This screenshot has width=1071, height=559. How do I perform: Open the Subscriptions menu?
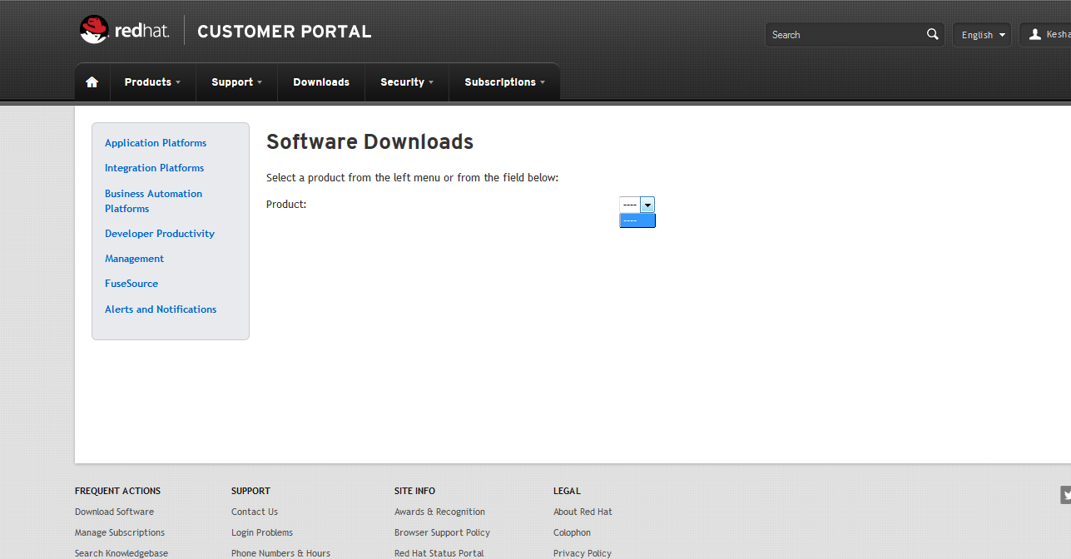[x=504, y=82]
